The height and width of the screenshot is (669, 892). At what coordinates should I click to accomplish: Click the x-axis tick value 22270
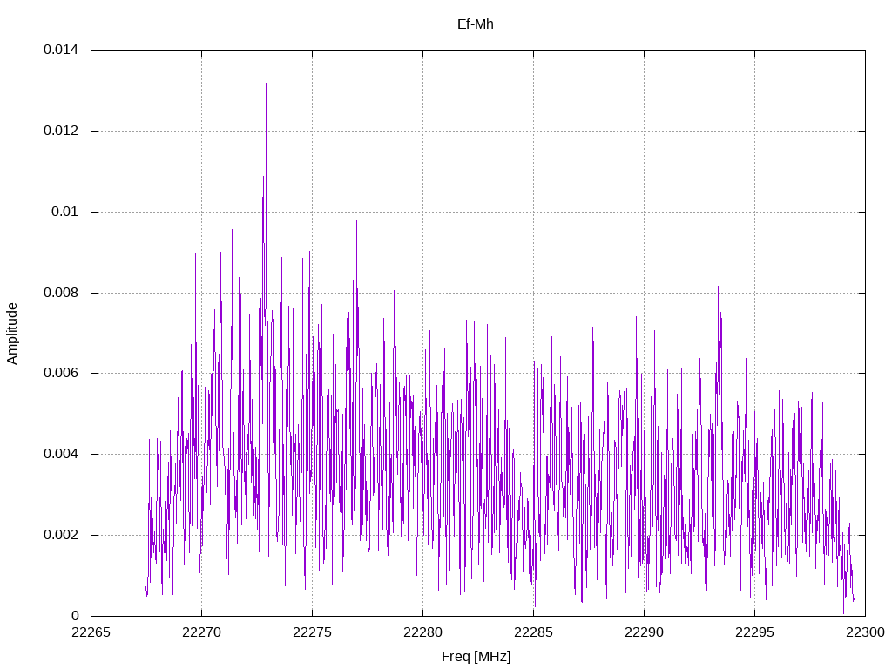(201, 632)
